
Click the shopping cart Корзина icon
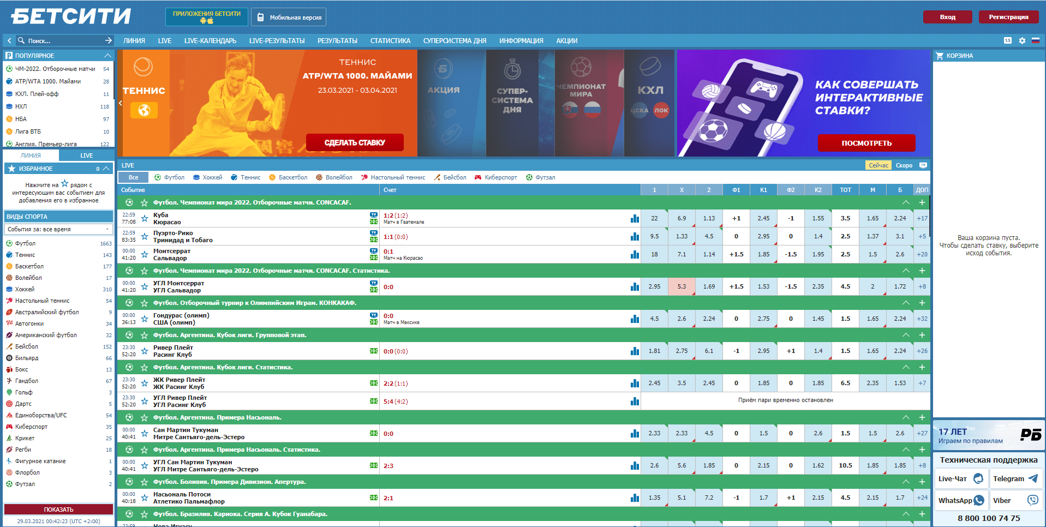[x=940, y=56]
